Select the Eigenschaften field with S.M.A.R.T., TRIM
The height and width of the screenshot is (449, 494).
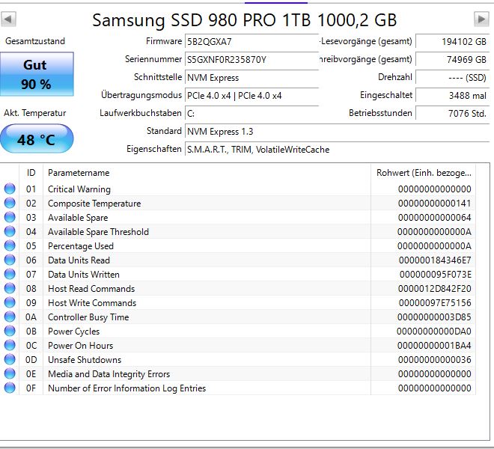pyautogui.click(x=337, y=150)
